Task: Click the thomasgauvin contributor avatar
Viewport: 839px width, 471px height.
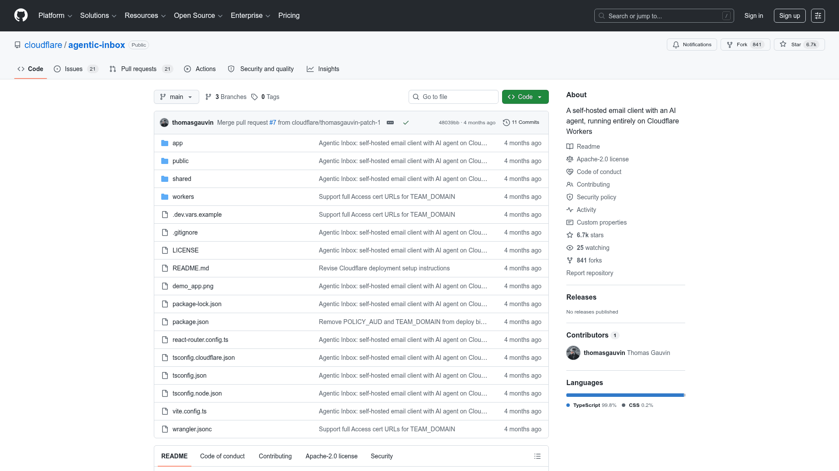Action: click(x=573, y=353)
